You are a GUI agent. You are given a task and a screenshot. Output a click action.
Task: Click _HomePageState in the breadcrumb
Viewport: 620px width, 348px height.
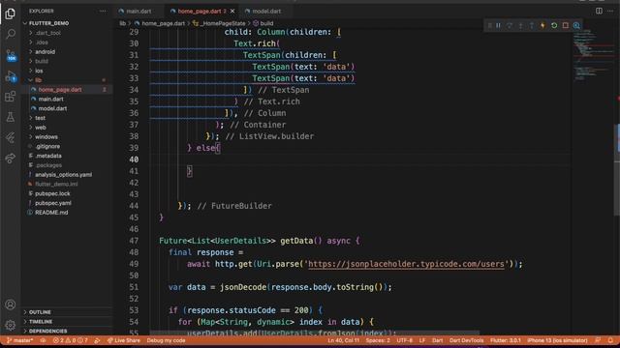coord(223,23)
